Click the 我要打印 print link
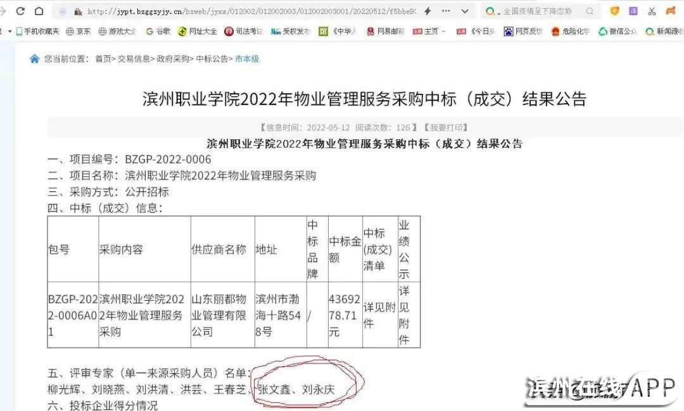 [446, 127]
